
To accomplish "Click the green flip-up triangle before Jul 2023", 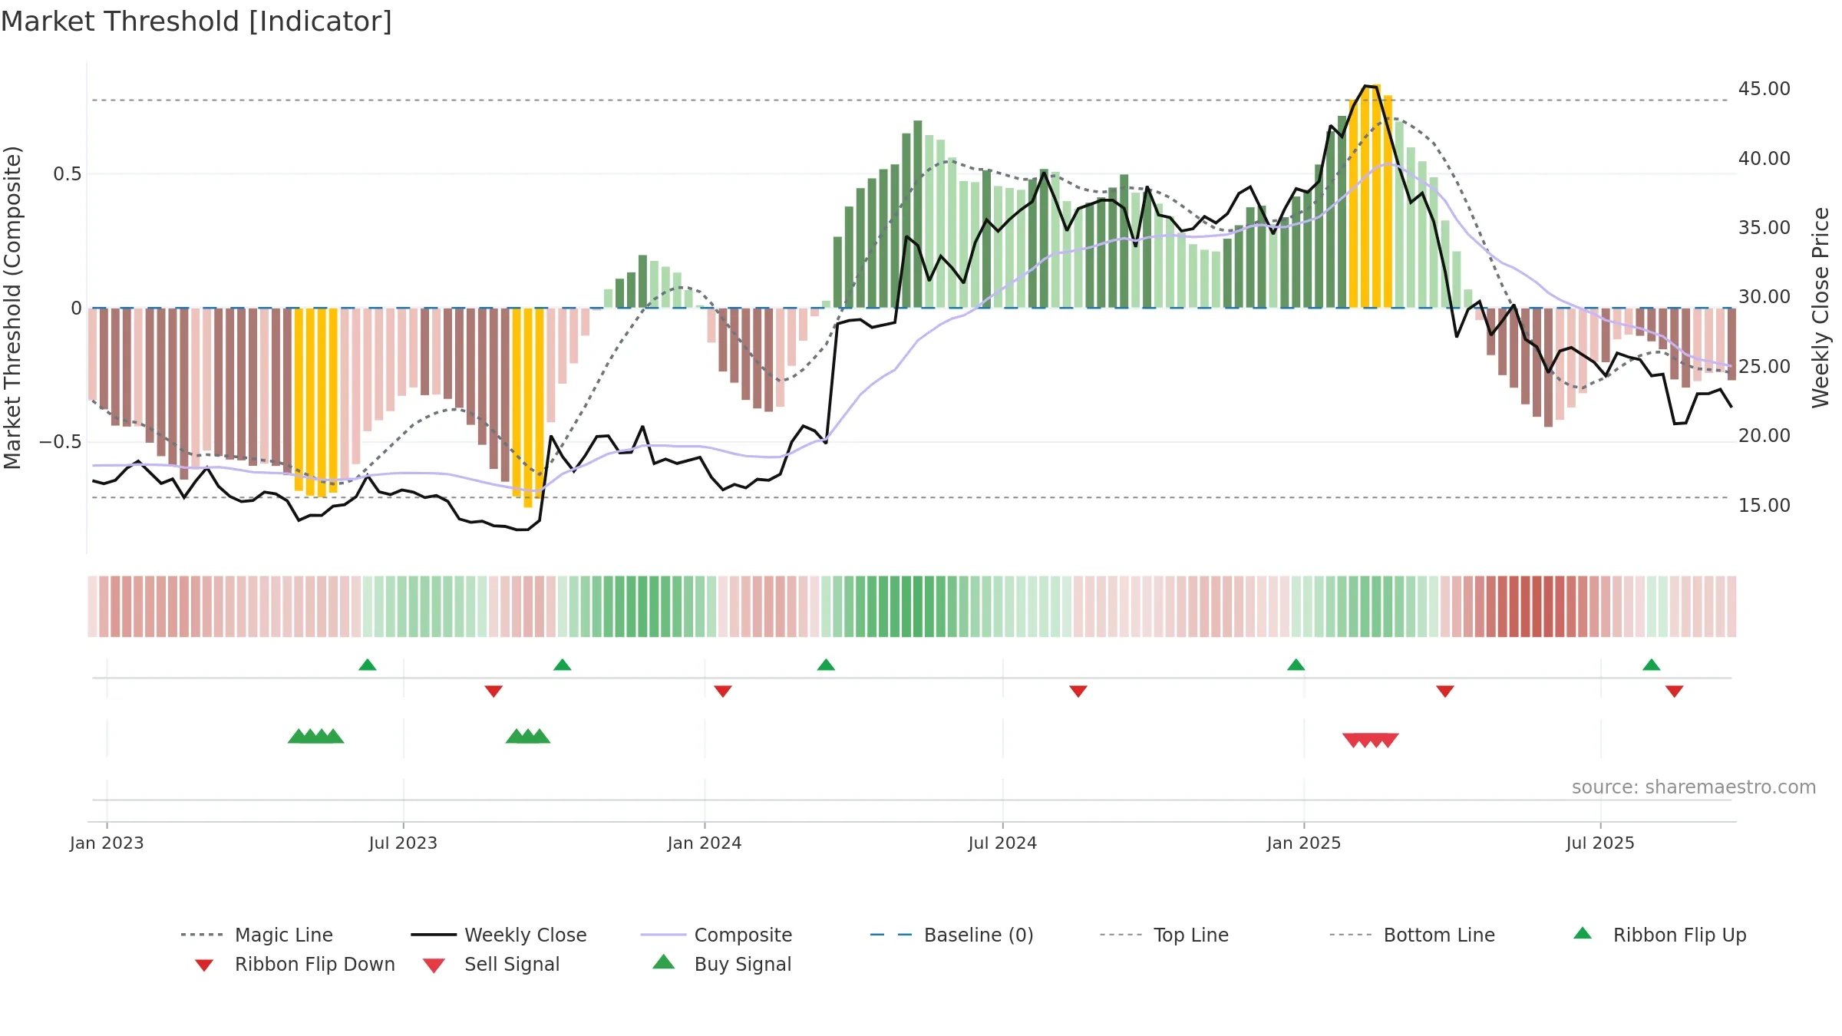I will click(x=368, y=665).
